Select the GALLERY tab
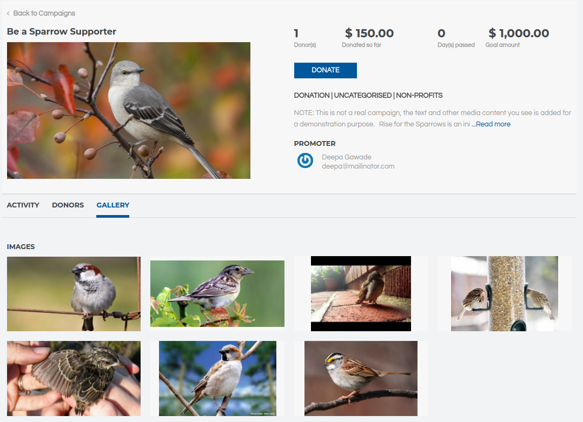Image resolution: width=583 pixels, height=422 pixels. click(112, 205)
